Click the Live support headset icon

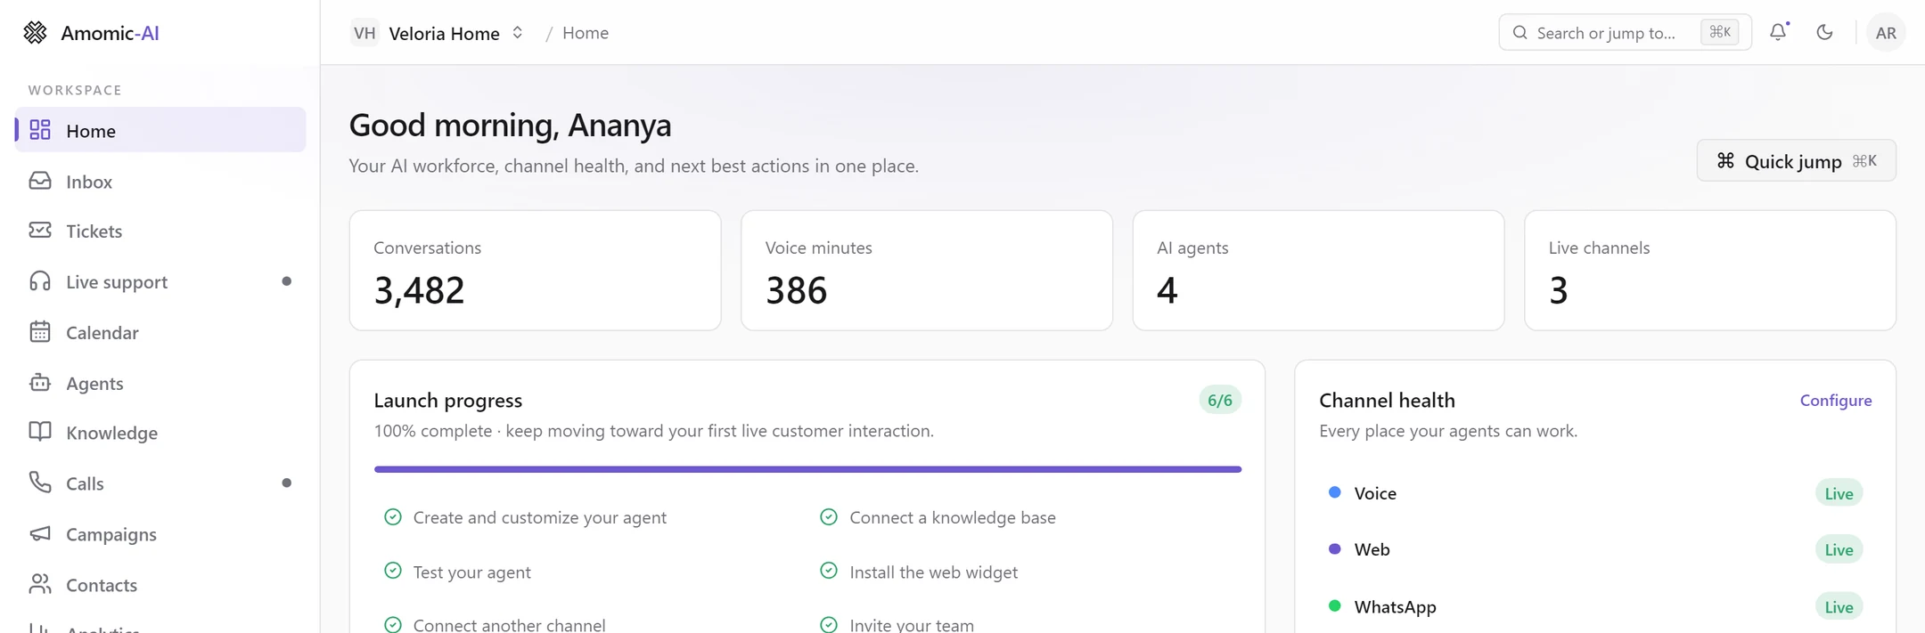click(x=40, y=281)
